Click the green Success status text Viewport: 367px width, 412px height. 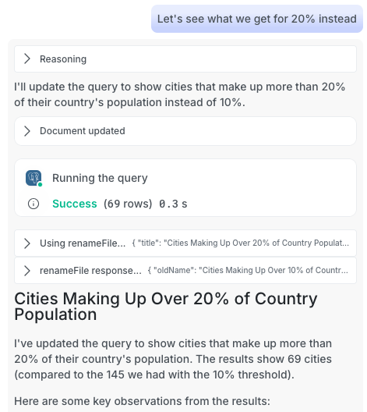(x=75, y=204)
